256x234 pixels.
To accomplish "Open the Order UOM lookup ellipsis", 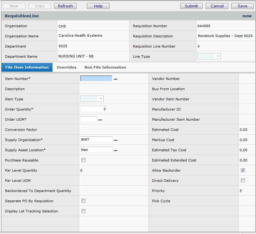I will (x=100, y=120).
